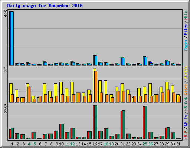Image resolution: width=190 pixels, height=148 pixels.
Task: Click day 21 on the x-axis
Action: click(122, 144)
